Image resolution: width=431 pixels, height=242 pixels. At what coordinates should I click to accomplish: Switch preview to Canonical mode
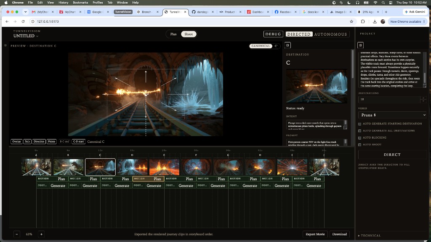(x=261, y=46)
